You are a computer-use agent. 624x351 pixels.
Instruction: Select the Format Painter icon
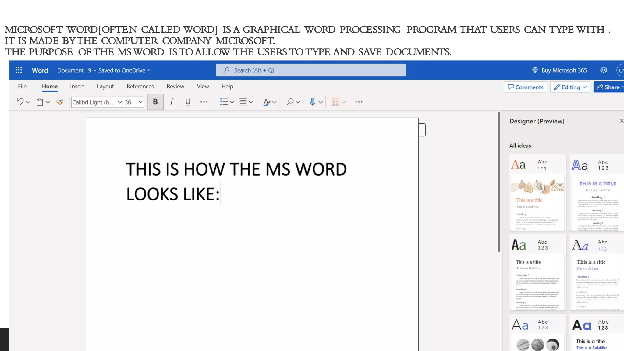tap(60, 102)
